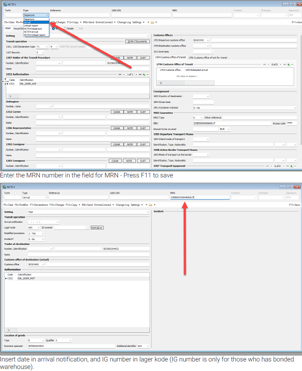This screenshot has height=371, width=302.
Task: Select Arrival in the Type dropdown list
Action: 27,22
